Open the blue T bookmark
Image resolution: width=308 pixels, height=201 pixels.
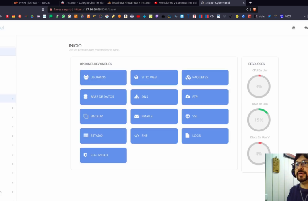coord(188,16)
